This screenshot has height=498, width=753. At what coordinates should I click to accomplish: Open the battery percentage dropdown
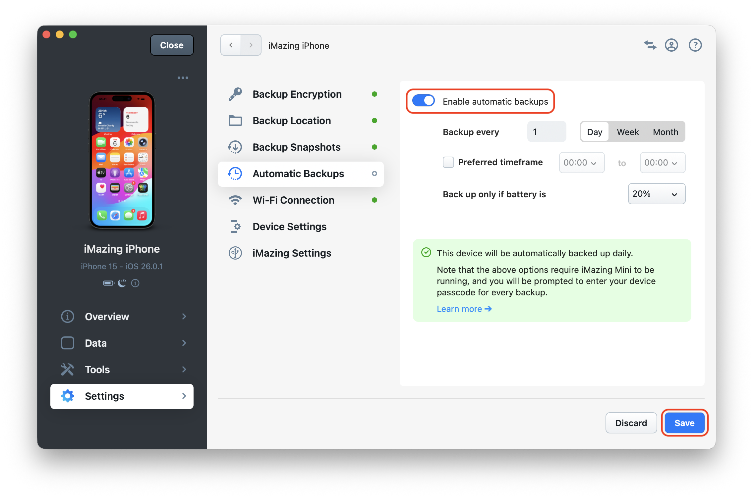[656, 194]
